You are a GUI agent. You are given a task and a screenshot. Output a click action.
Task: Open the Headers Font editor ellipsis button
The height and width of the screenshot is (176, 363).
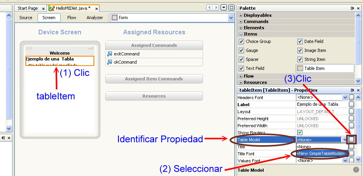click(351, 98)
